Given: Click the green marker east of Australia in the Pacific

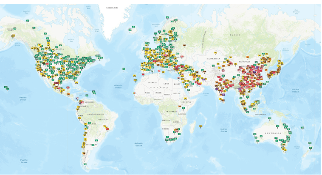Looking at the screenshot, I should coord(302,127).
